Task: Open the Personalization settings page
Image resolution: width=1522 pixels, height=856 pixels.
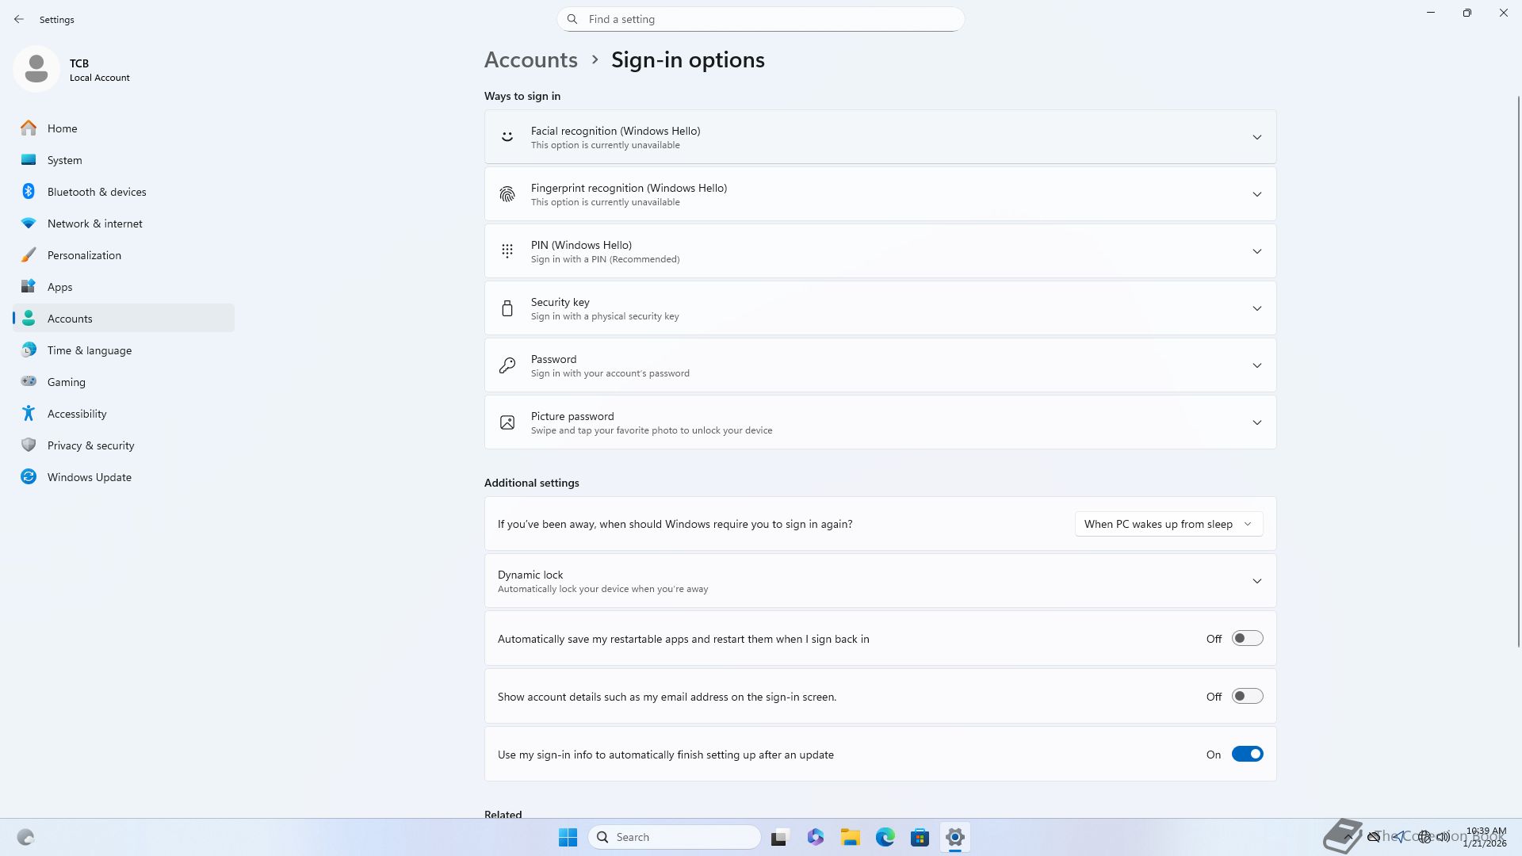Action: point(84,255)
